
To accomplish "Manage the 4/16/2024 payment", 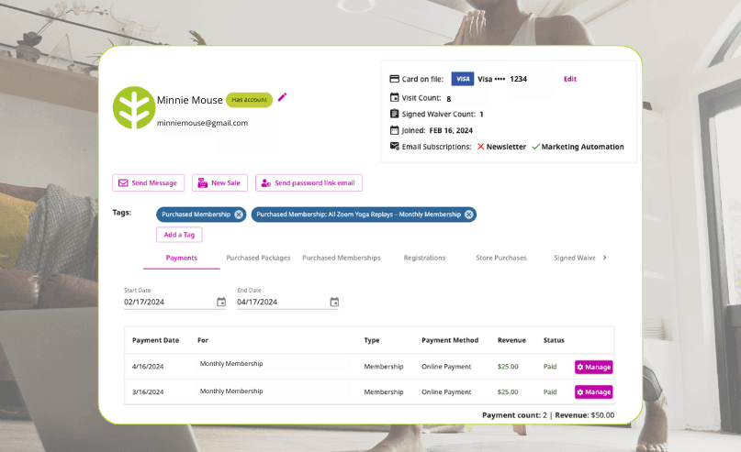I will coord(593,367).
